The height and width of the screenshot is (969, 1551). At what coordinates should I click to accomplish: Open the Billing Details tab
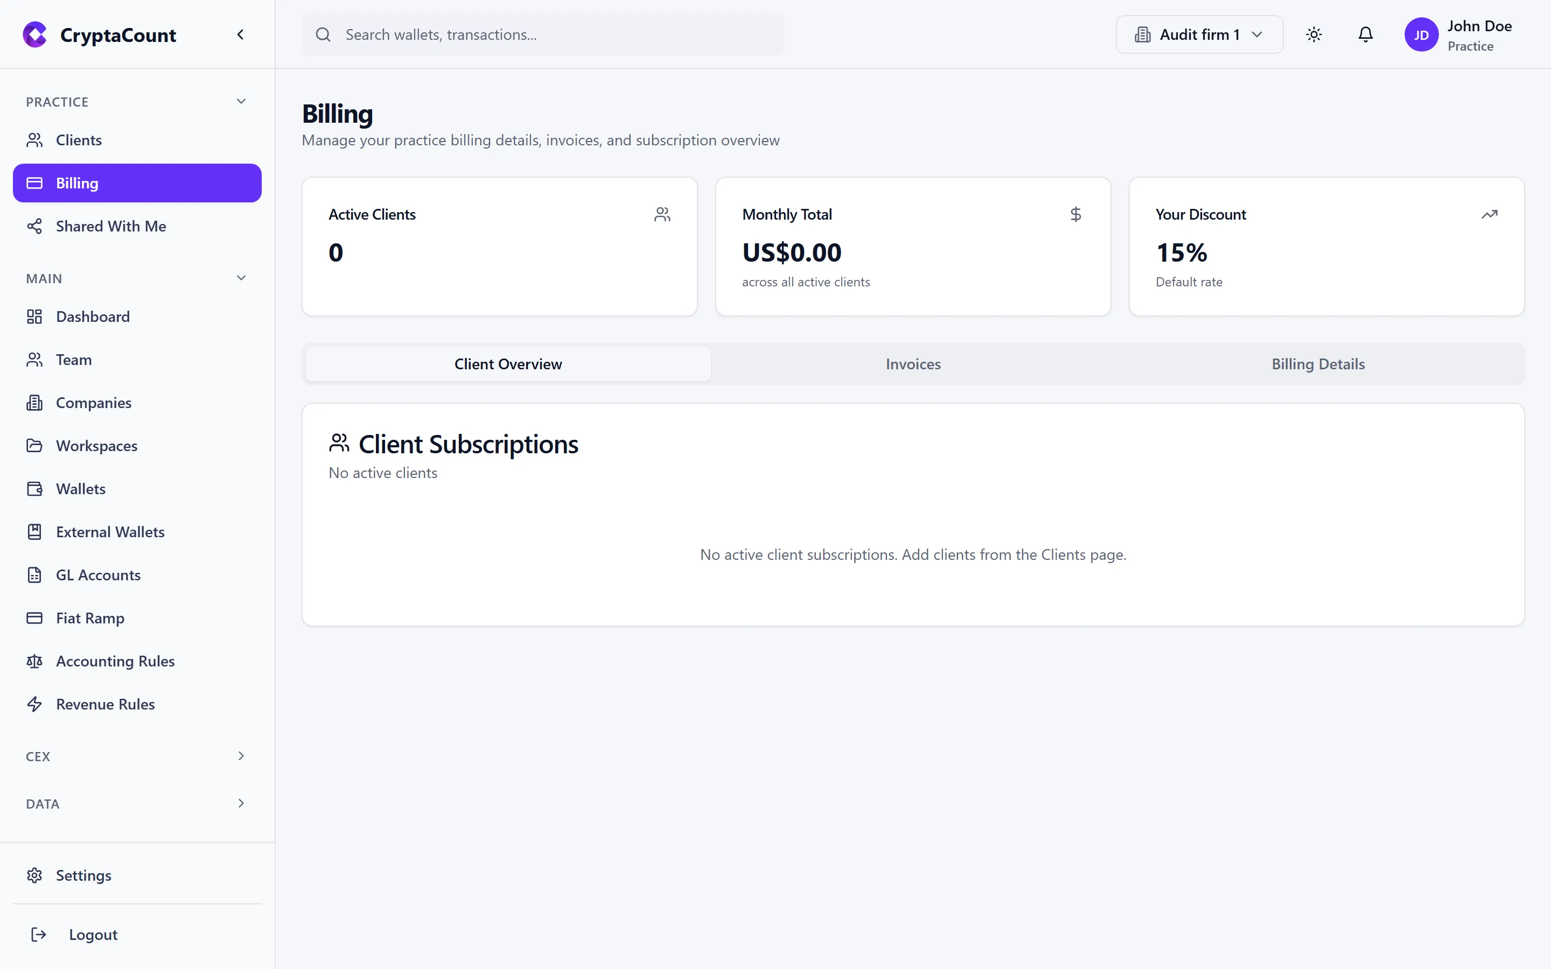click(1318, 363)
